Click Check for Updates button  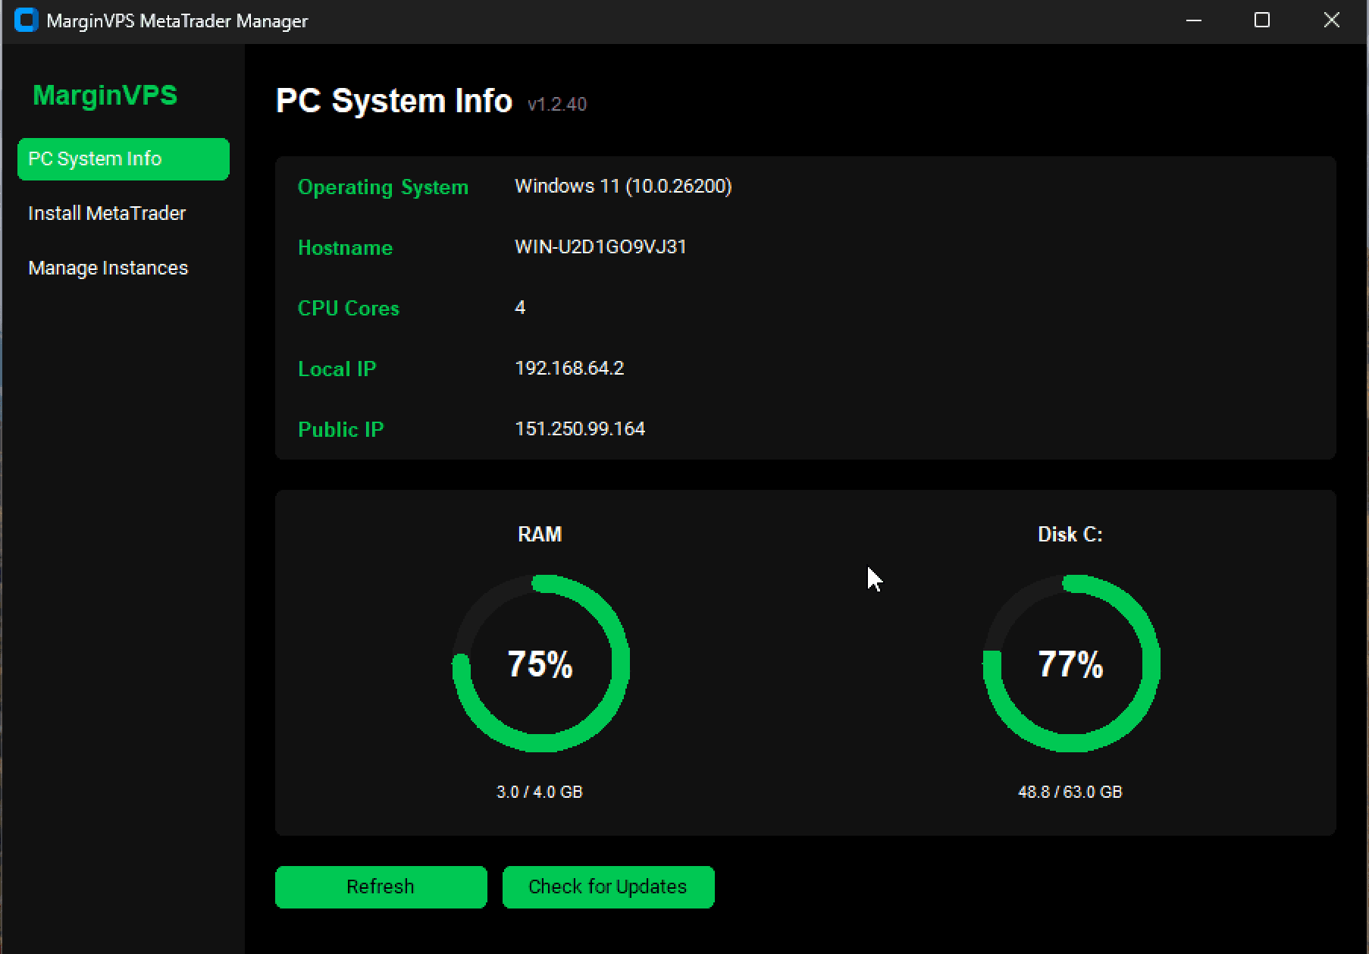pos(608,887)
